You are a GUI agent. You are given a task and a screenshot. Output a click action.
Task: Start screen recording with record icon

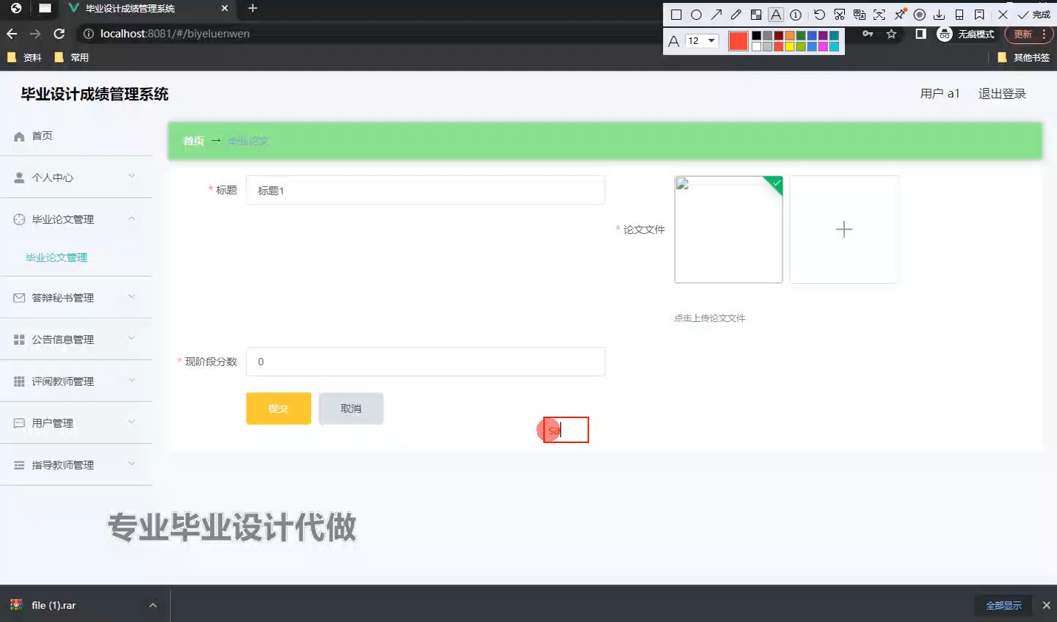(x=919, y=15)
